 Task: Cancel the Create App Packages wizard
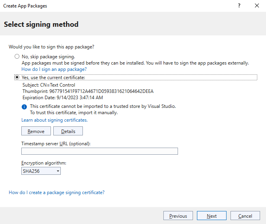[x=245, y=216]
